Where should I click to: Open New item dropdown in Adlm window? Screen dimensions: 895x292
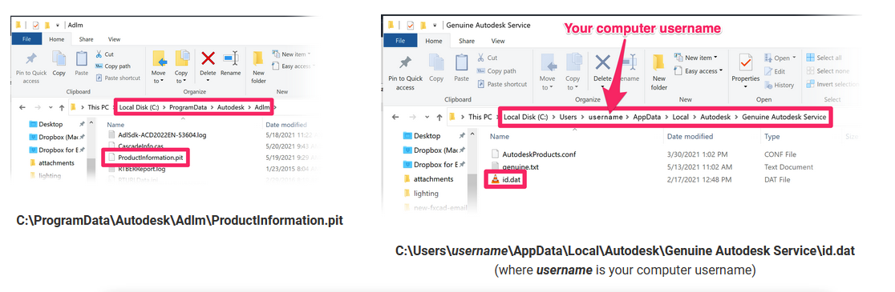[x=291, y=54]
